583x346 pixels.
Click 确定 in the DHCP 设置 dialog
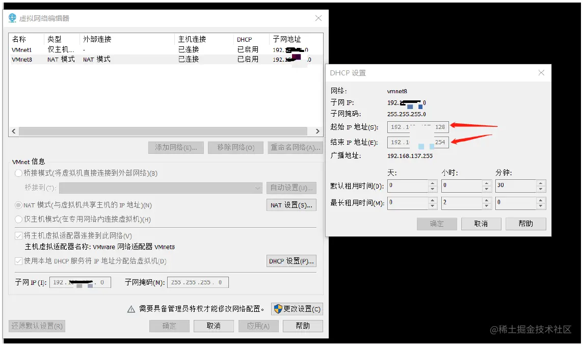[x=437, y=224]
